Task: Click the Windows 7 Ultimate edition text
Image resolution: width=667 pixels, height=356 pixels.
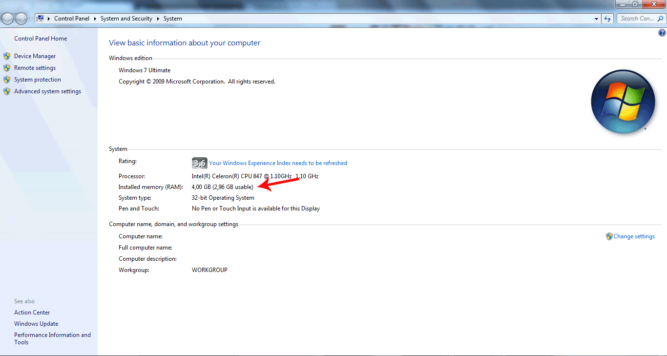Action: click(x=145, y=70)
